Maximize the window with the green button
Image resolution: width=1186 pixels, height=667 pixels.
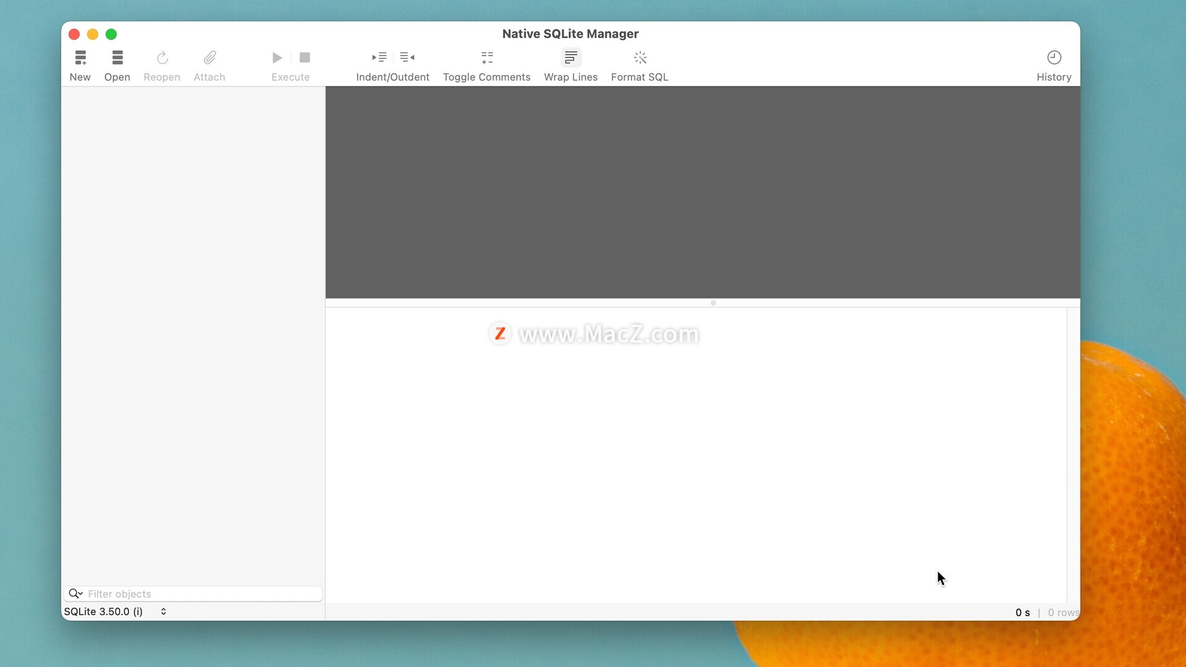point(111,34)
